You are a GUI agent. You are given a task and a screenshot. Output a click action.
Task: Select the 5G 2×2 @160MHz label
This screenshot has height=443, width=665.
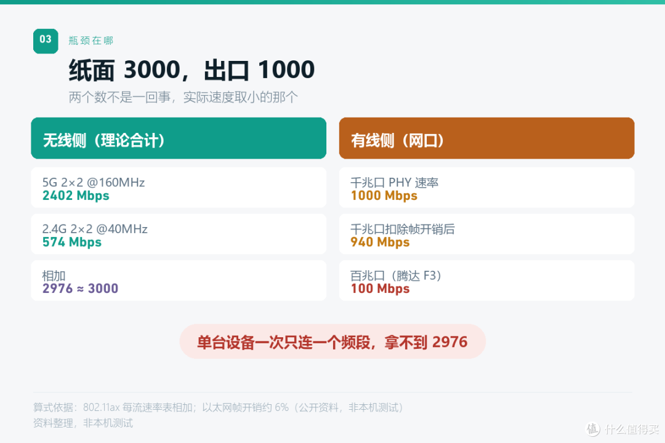coord(94,182)
